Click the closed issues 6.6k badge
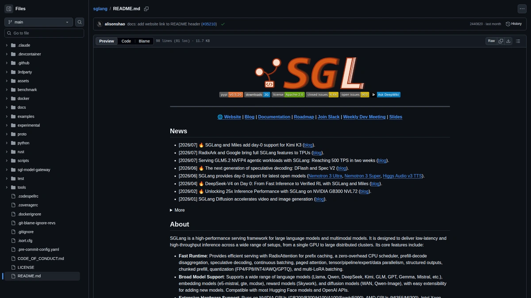Image resolution: width=531 pixels, height=298 pixels. tap(322, 94)
